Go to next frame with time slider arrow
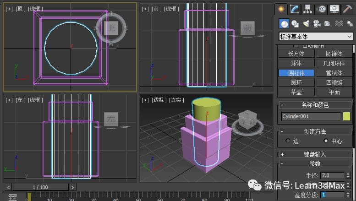 (x=72, y=187)
